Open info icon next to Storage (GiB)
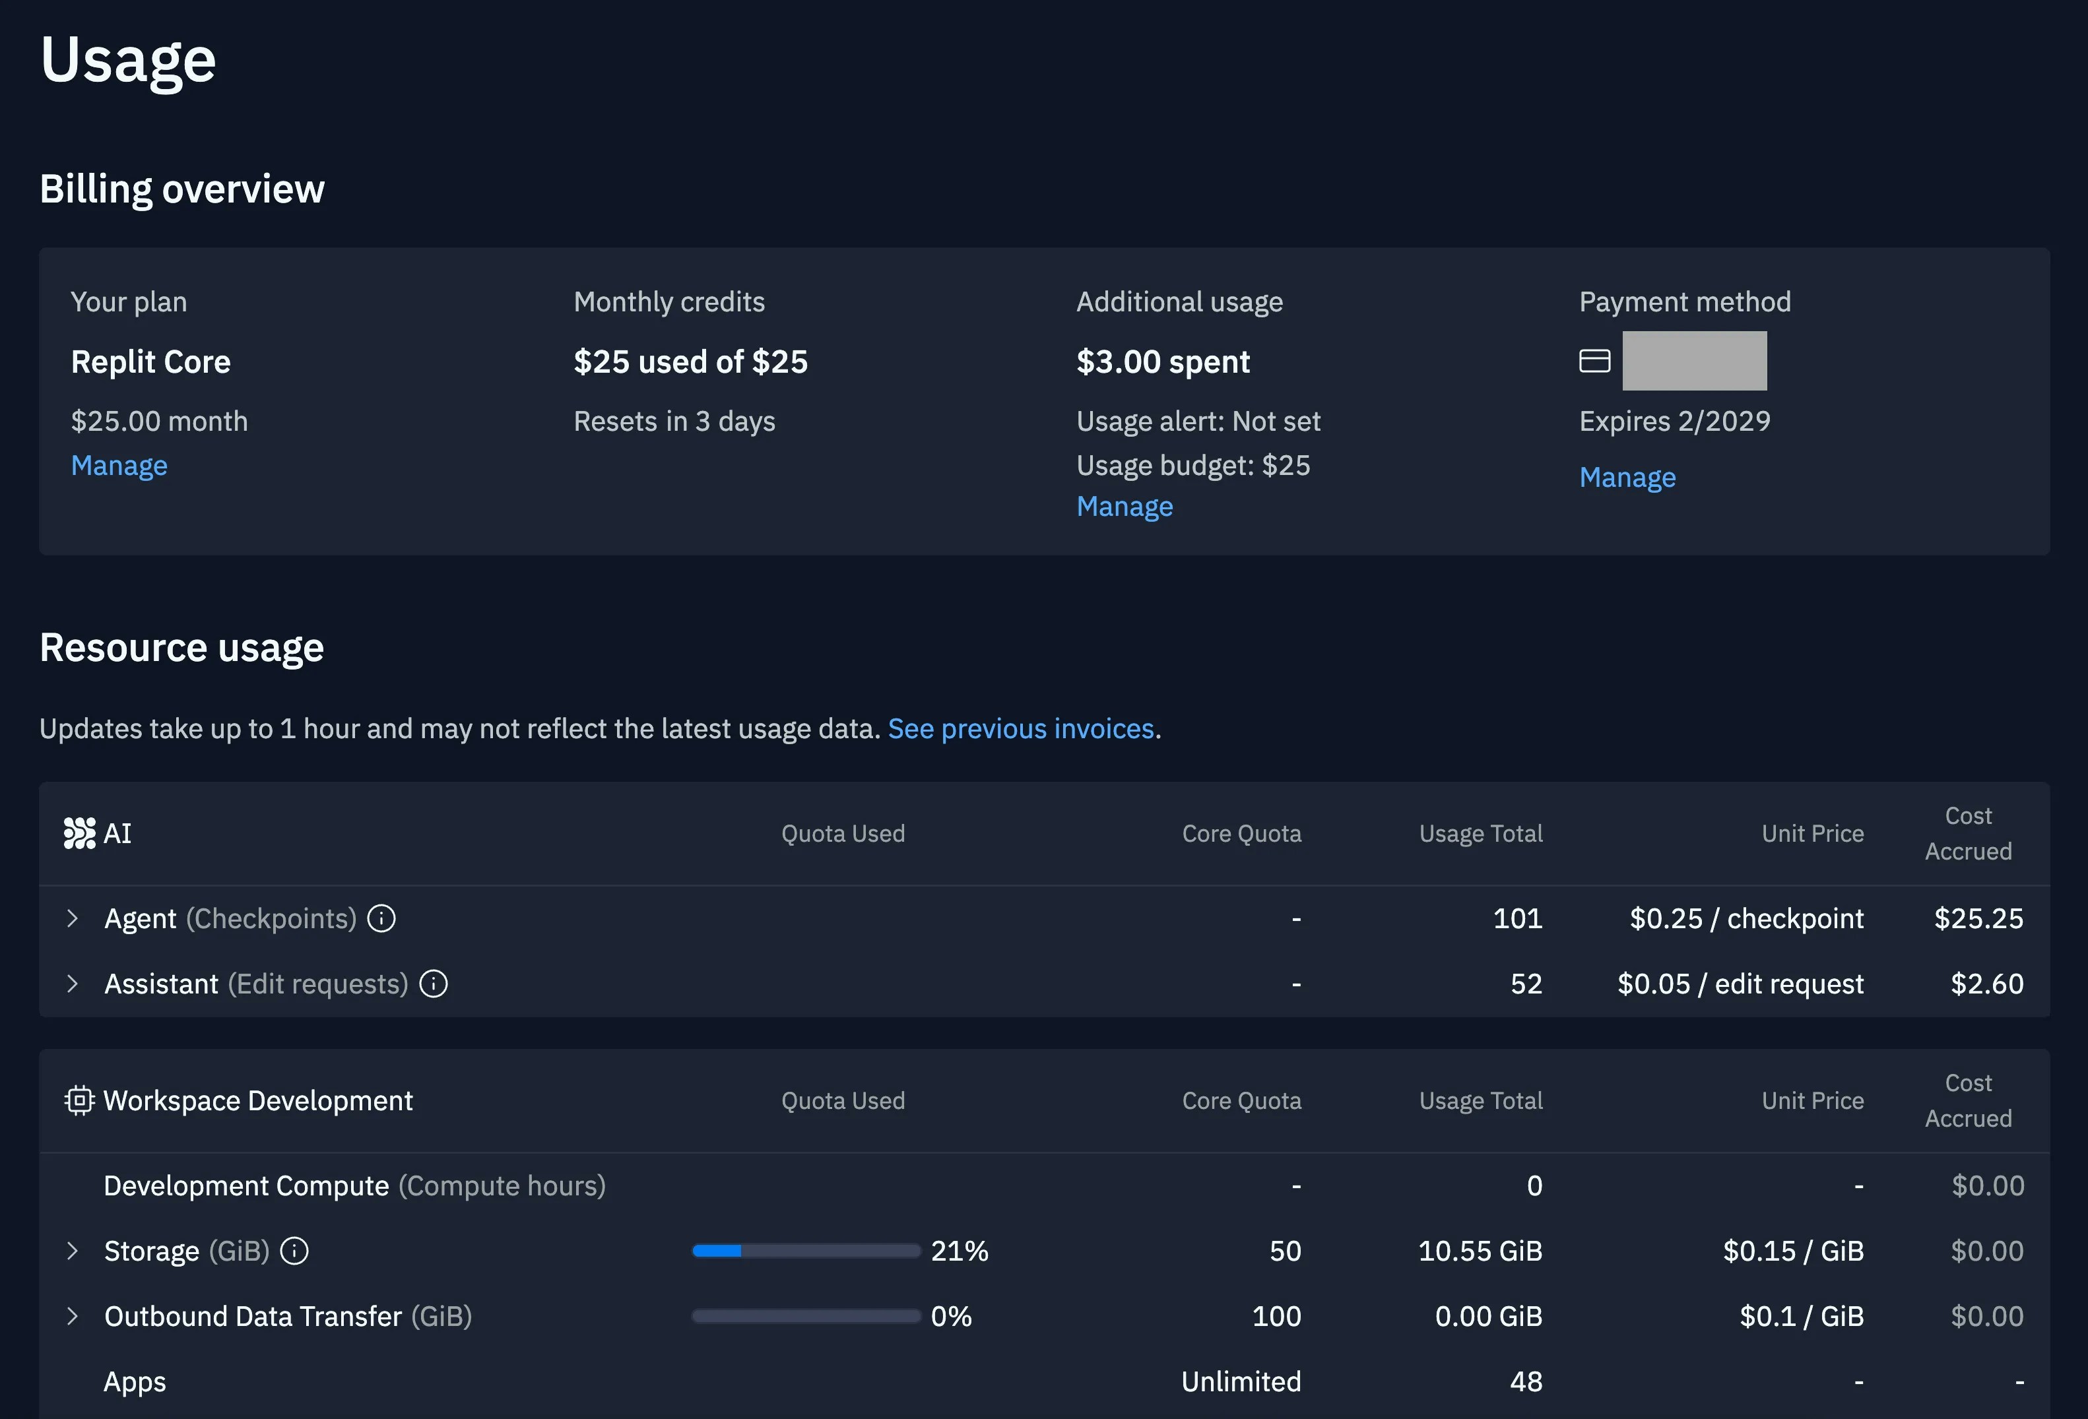Screen dimensions: 2088x1419 pyautogui.click(x=295, y=1250)
